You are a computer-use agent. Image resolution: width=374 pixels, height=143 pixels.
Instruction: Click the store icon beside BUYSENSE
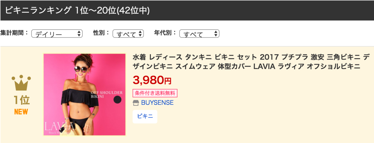tap(136, 103)
